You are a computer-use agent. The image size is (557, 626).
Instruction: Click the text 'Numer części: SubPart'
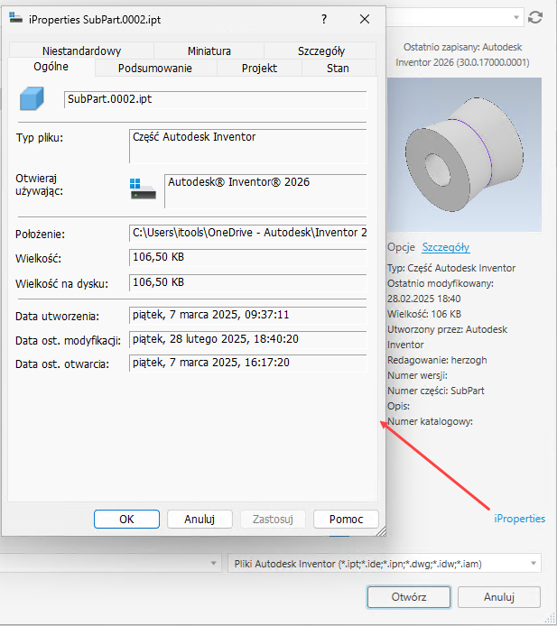[435, 391]
